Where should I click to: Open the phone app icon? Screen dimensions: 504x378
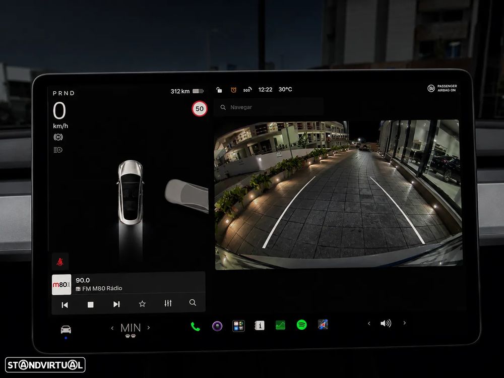(195, 326)
